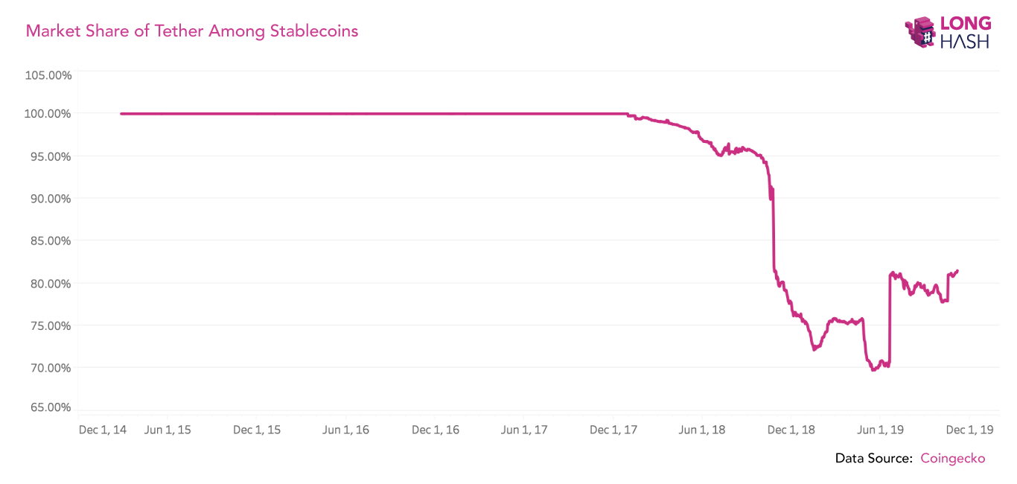Click the Dec 1, 19 x-axis label

click(x=970, y=430)
